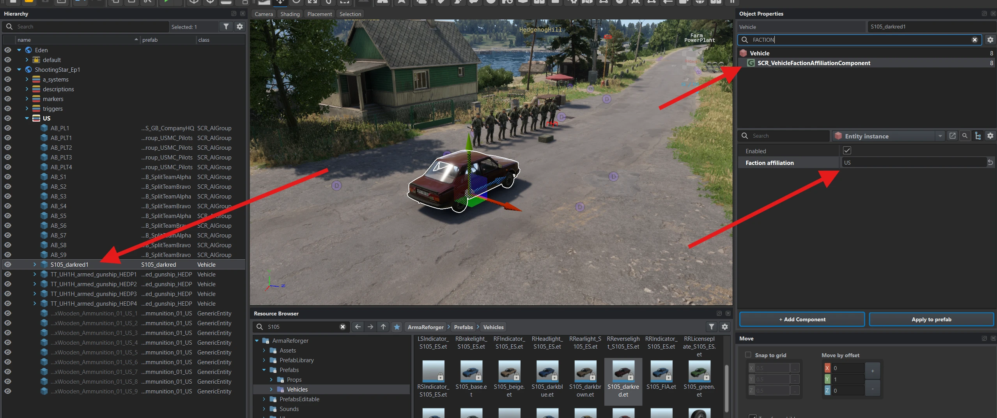The width and height of the screenshot is (997, 418).
Task: Click the ShootingStar_Ep1 world globe icon
Action: (28, 69)
